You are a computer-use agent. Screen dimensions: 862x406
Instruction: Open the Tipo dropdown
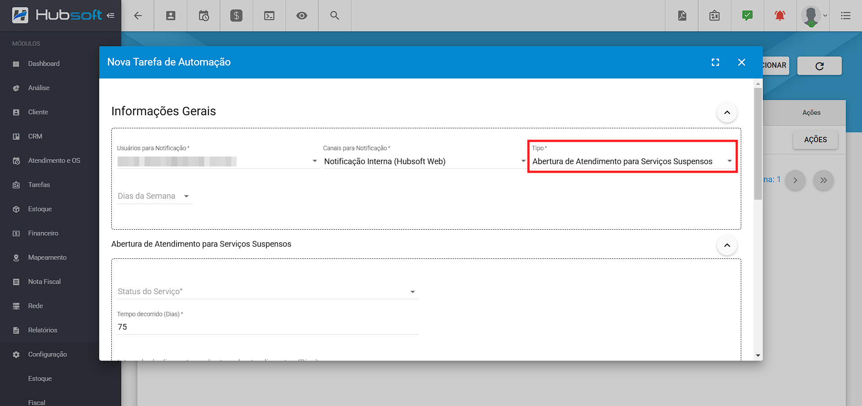(x=633, y=161)
